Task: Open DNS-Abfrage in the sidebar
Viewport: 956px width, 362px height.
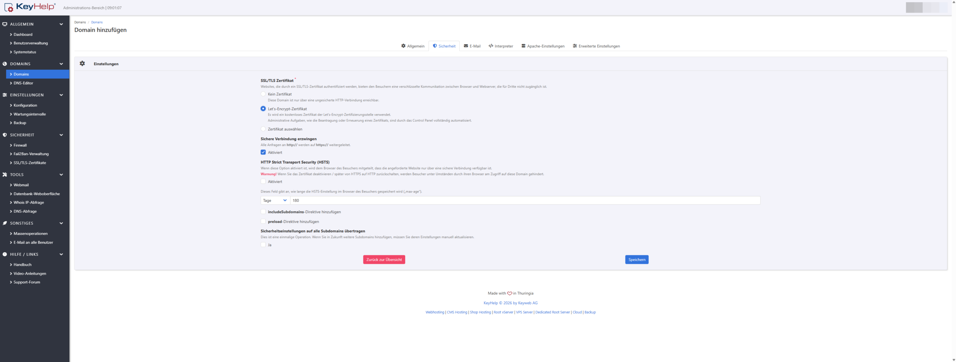Action: coord(25,211)
